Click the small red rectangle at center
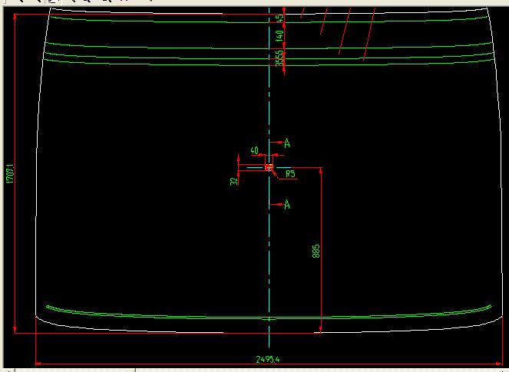Viewport: 509px width, 372px height. click(269, 166)
